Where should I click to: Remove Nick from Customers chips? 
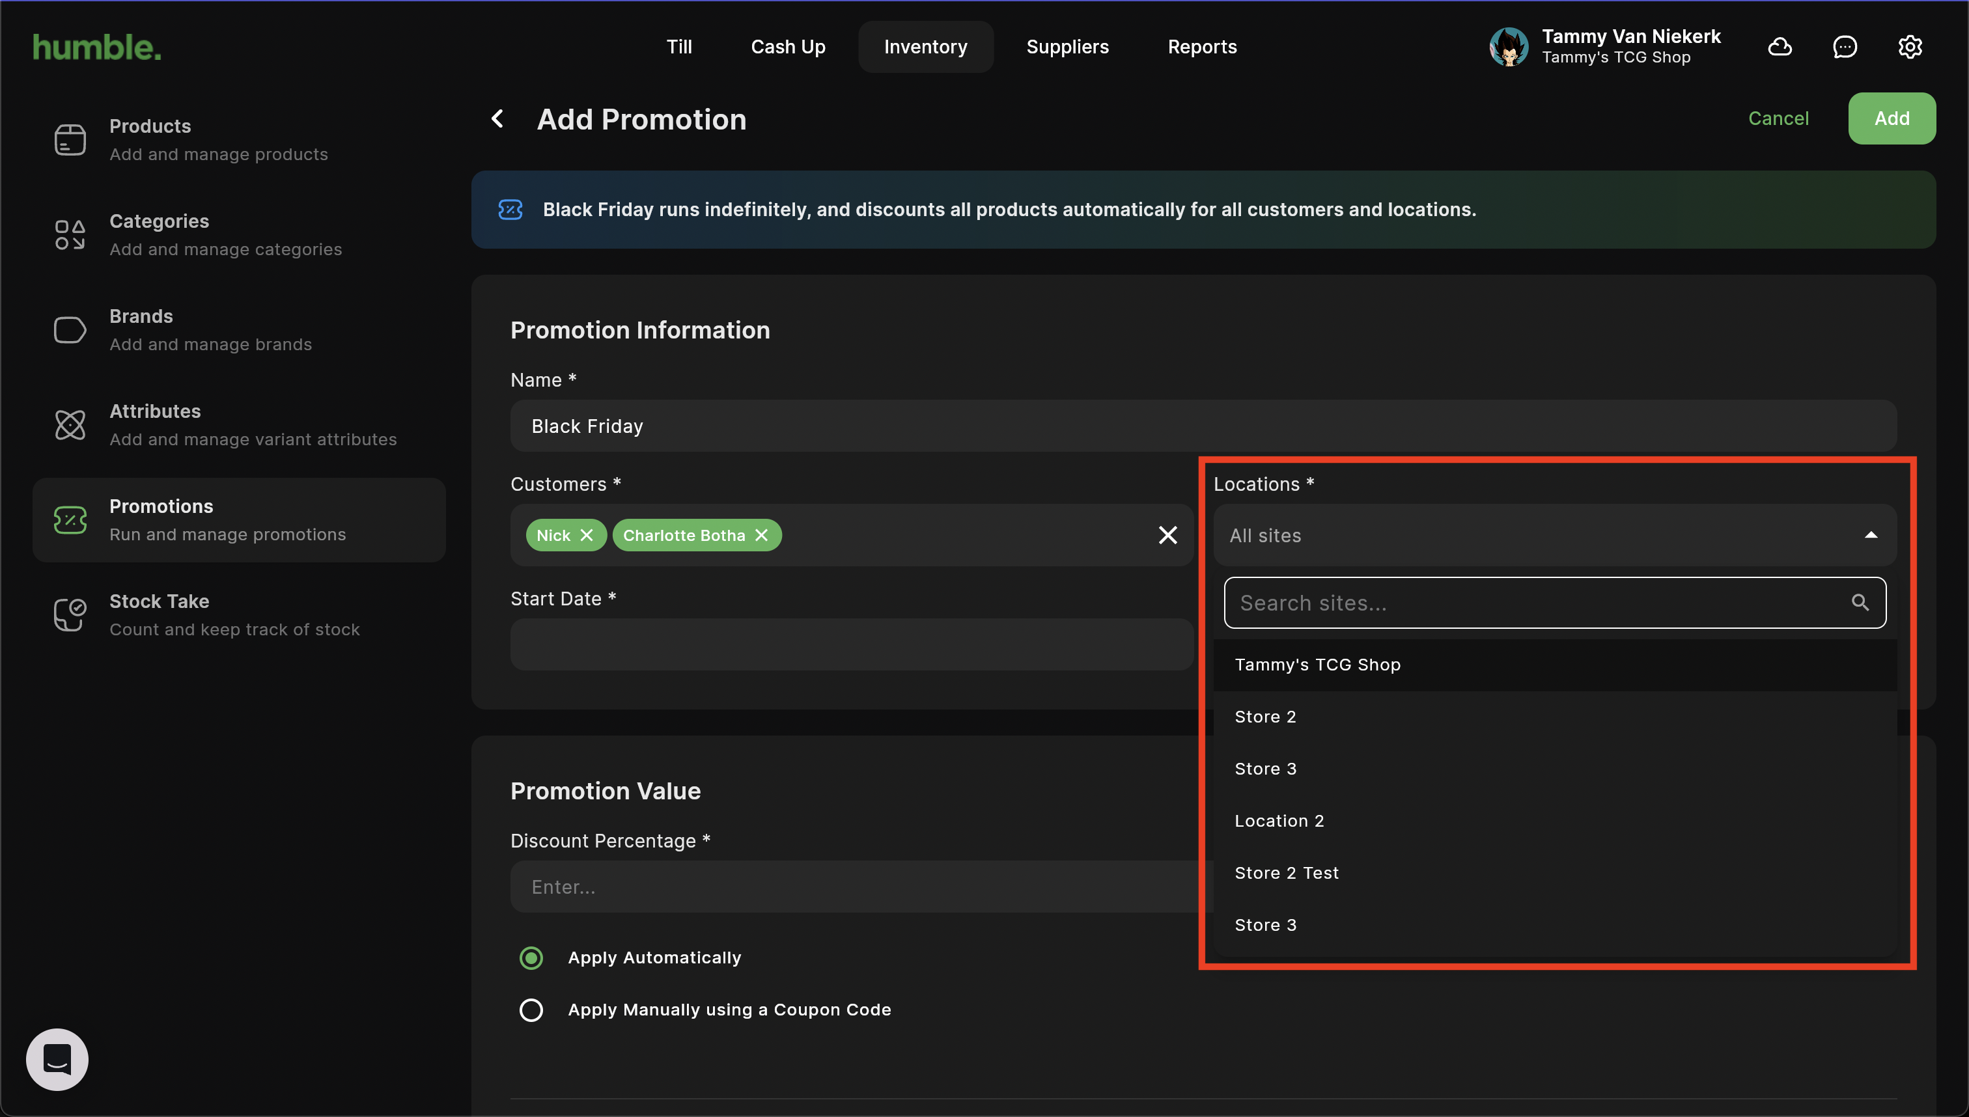[x=587, y=536]
